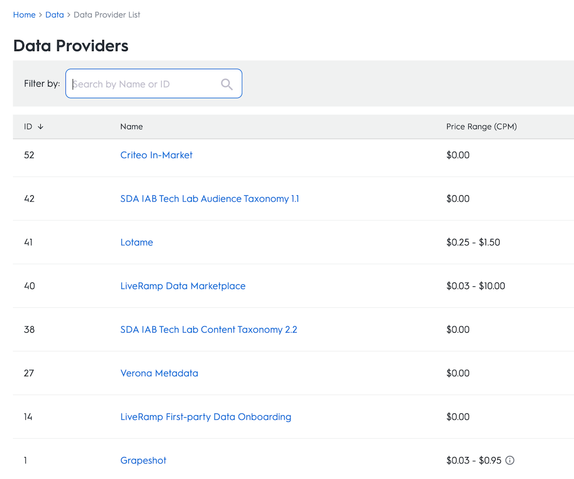Open LiveRamp Data Marketplace provider
574x479 pixels.
click(183, 286)
